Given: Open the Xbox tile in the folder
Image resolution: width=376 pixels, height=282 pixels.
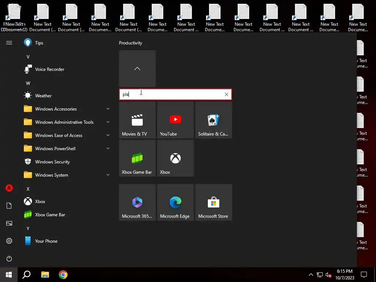Looking at the screenshot, I should (175, 158).
